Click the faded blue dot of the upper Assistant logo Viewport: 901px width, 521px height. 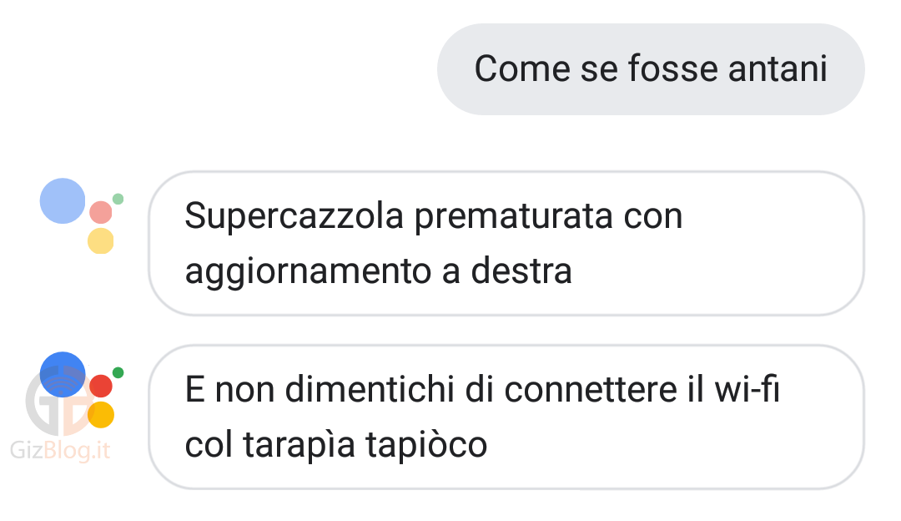63,200
